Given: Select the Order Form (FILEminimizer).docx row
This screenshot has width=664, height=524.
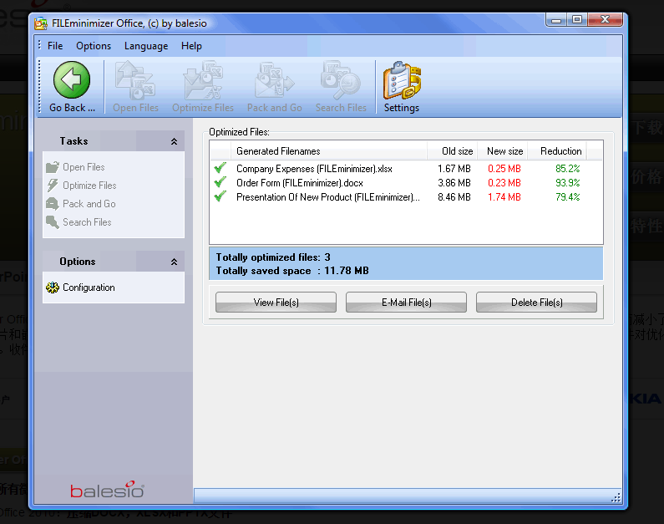Looking at the screenshot, I should click(x=406, y=183).
